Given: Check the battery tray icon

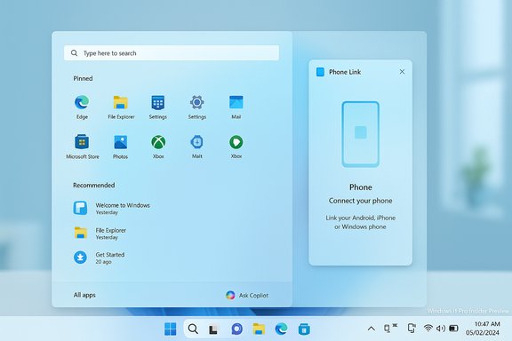Looking at the screenshot, I should tap(453, 328).
